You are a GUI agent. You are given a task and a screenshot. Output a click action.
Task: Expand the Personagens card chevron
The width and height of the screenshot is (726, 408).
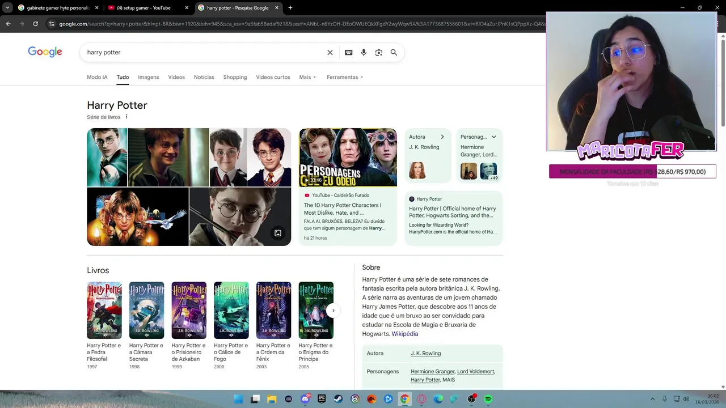click(493, 137)
